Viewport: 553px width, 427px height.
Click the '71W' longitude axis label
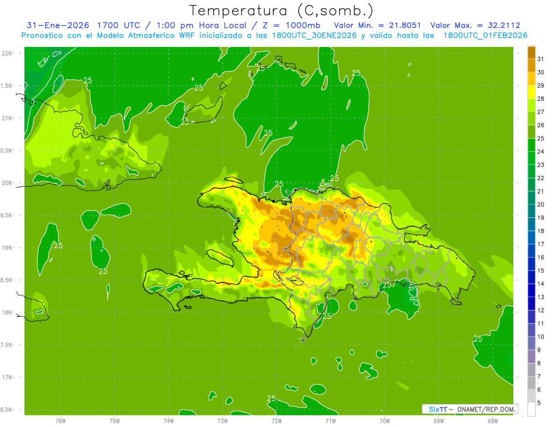330,421
